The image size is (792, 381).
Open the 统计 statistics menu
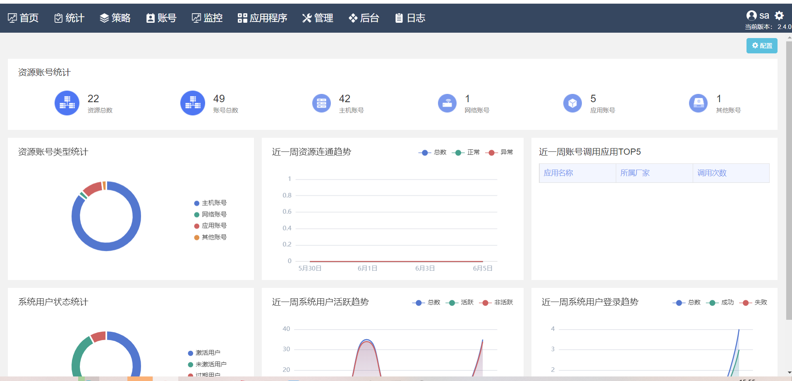69,18
